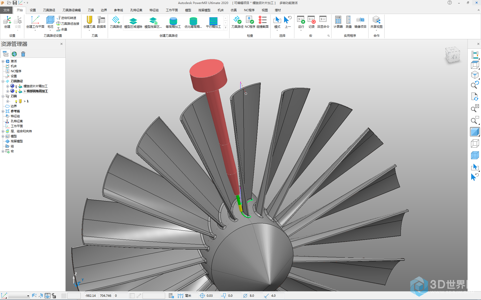Toggle the grid display icon in the status bar
This screenshot has height=300, width=481.
point(64,296)
